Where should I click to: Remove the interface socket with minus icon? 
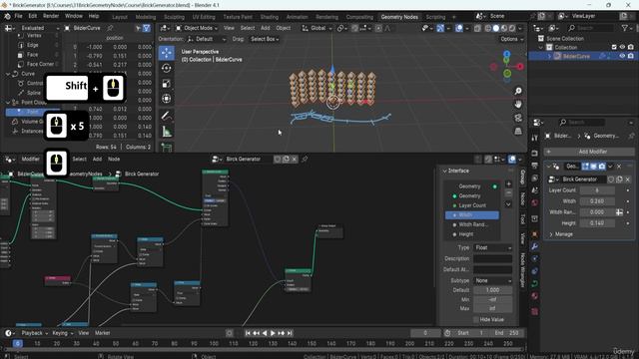click(508, 192)
